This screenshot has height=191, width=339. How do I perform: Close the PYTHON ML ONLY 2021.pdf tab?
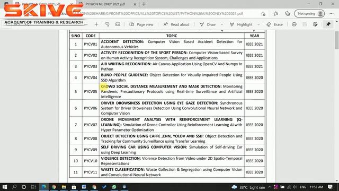pos(135,4)
